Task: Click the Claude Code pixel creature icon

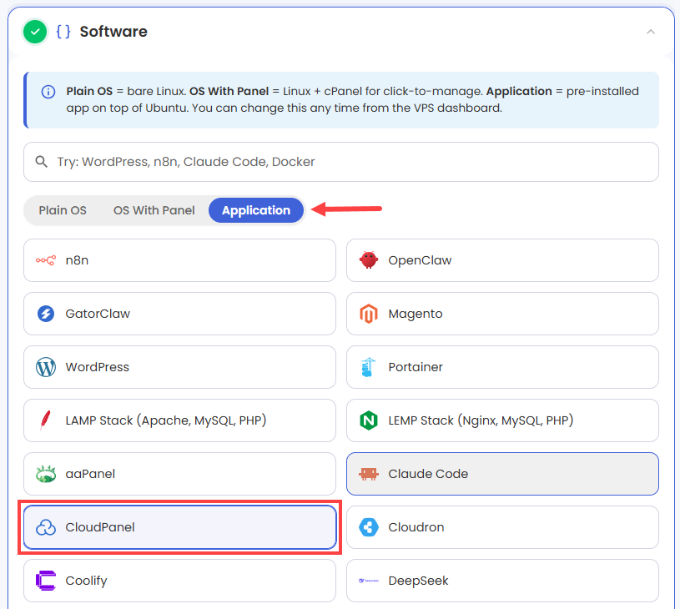Action: point(369,474)
